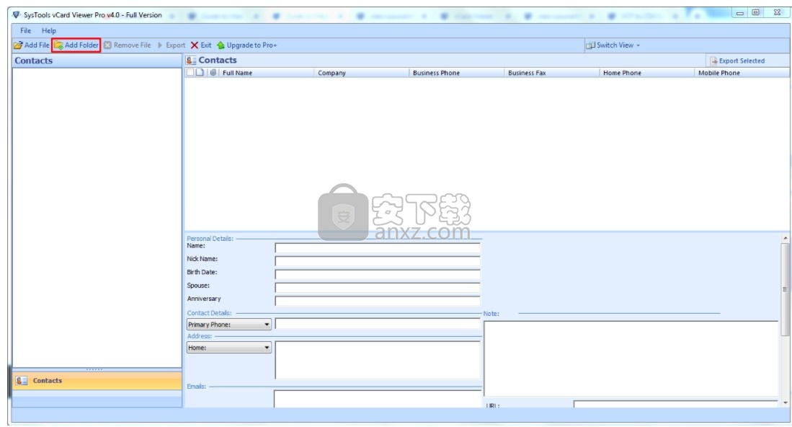The image size is (792, 427).
Task: Click the Remove File toolbar button
Action: coord(128,45)
